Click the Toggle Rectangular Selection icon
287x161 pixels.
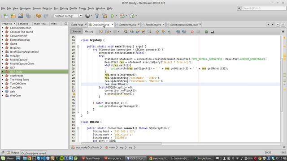tap(149, 32)
